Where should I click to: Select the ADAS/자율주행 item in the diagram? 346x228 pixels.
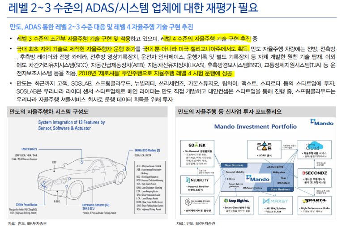275,167
